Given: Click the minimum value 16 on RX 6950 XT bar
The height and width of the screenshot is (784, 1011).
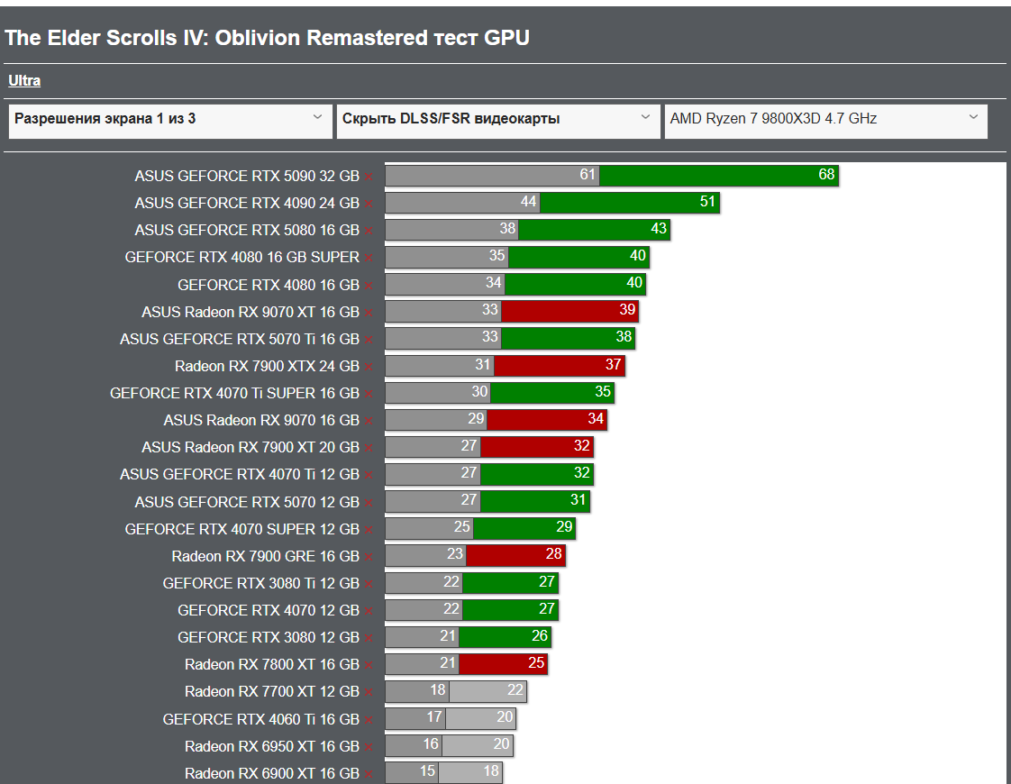Looking at the screenshot, I should [x=431, y=744].
